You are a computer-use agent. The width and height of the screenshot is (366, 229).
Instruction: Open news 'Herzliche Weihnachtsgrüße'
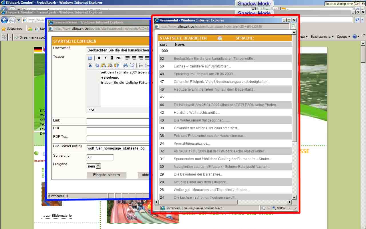[196, 112]
